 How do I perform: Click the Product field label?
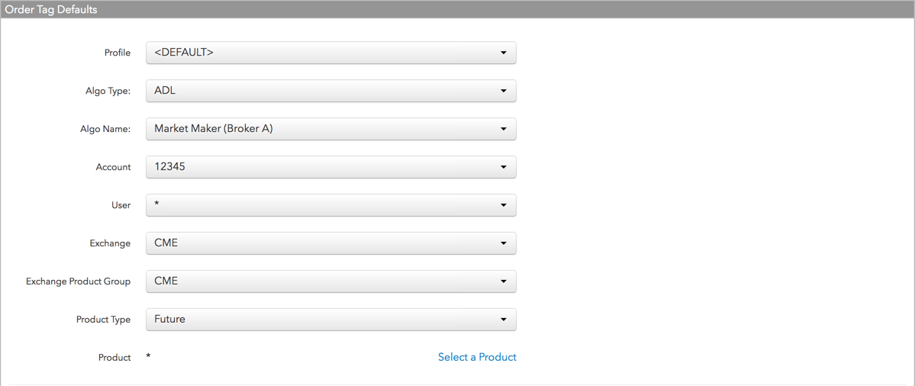(114, 358)
